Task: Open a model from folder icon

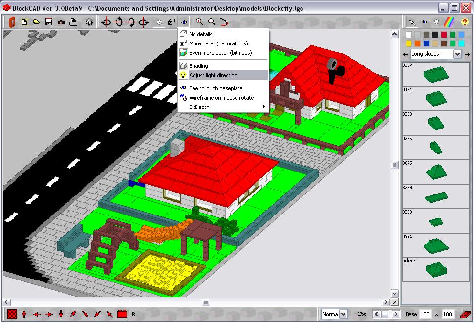Action: pos(37,22)
